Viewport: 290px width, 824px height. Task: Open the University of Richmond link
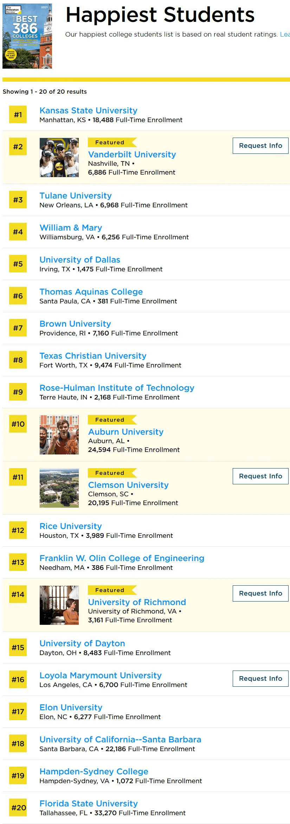(x=137, y=602)
